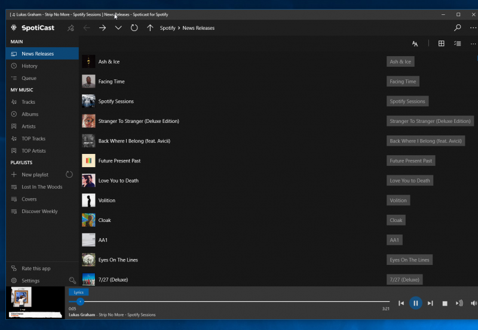
Task: Click the Spotify breadcrumb link
Action: pyautogui.click(x=167, y=28)
